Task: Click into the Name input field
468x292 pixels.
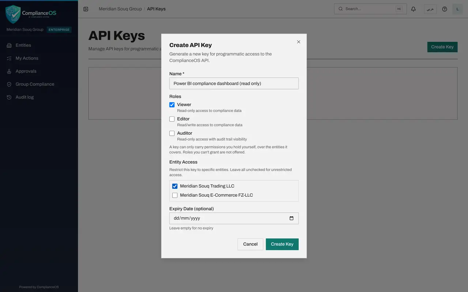Action: 234,83
